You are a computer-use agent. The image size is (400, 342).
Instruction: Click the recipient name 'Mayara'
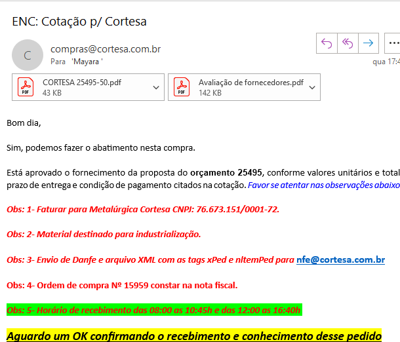click(87, 62)
